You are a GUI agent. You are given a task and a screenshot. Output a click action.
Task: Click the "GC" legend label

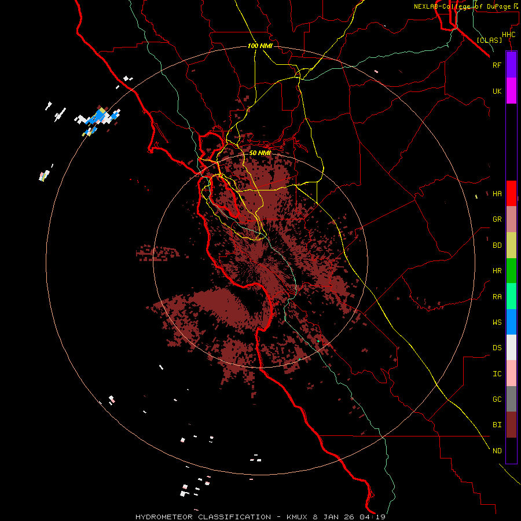pyautogui.click(x=497, y=399)
